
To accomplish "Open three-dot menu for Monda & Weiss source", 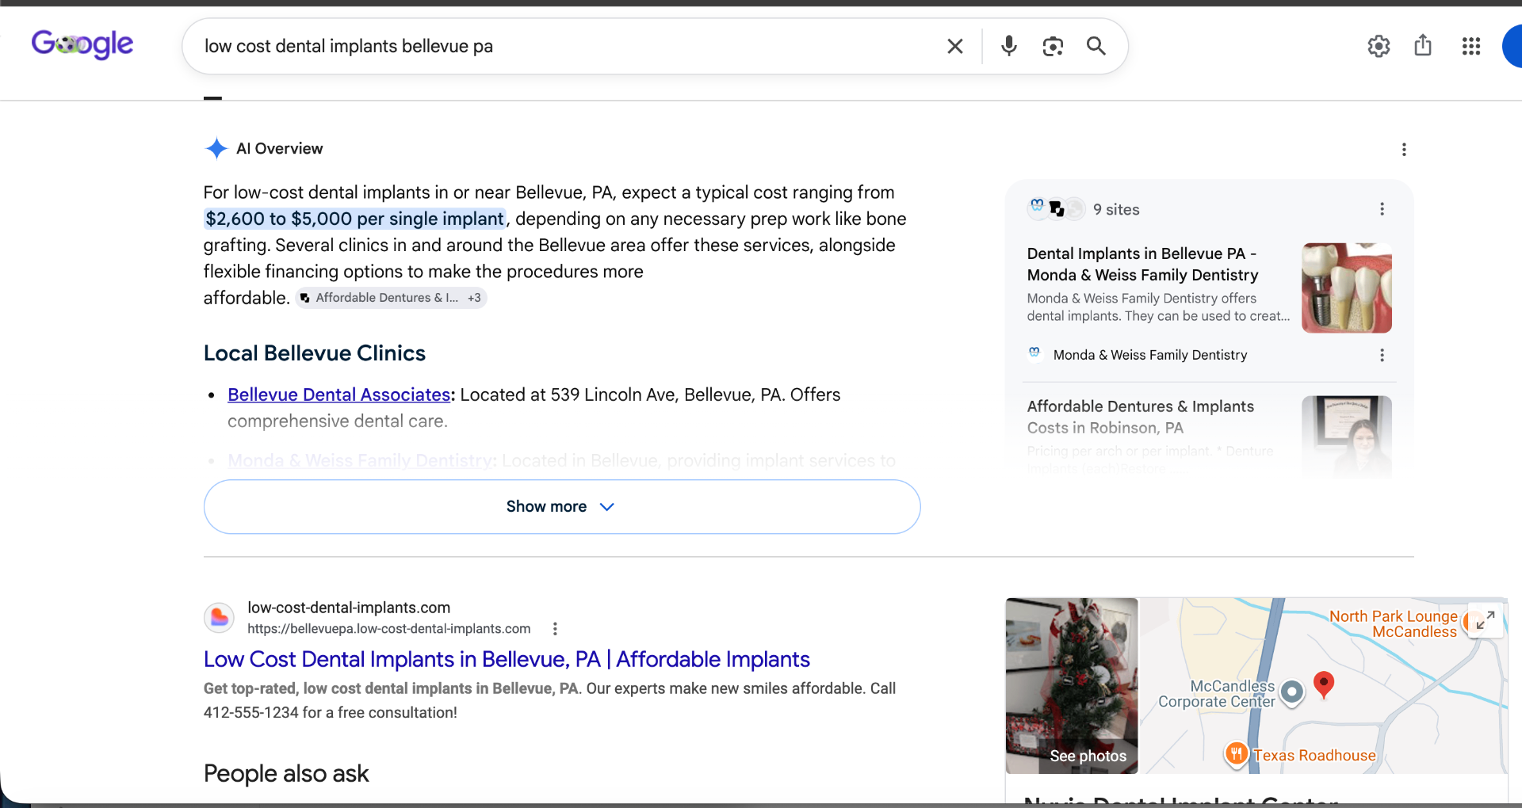I will click(1382, 356).
